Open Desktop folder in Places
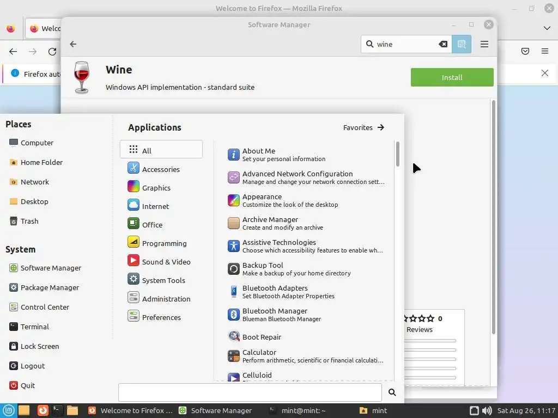 pos(29,201)
